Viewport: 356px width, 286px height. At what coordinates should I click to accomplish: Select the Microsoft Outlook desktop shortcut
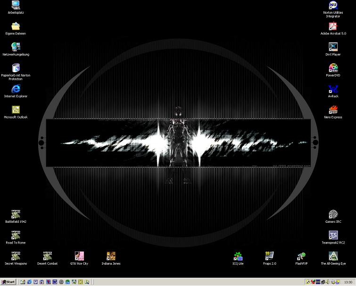(x=16, y=109)
